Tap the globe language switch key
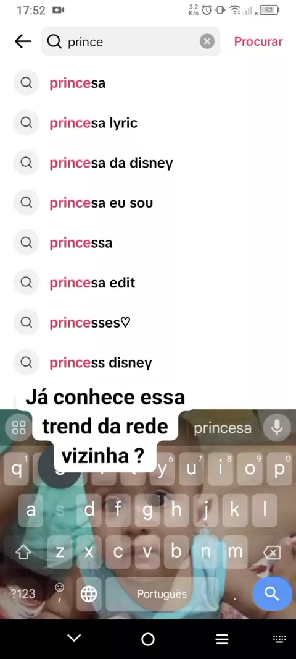The width and height of the screenshot is (296, 659). (88, 594)
